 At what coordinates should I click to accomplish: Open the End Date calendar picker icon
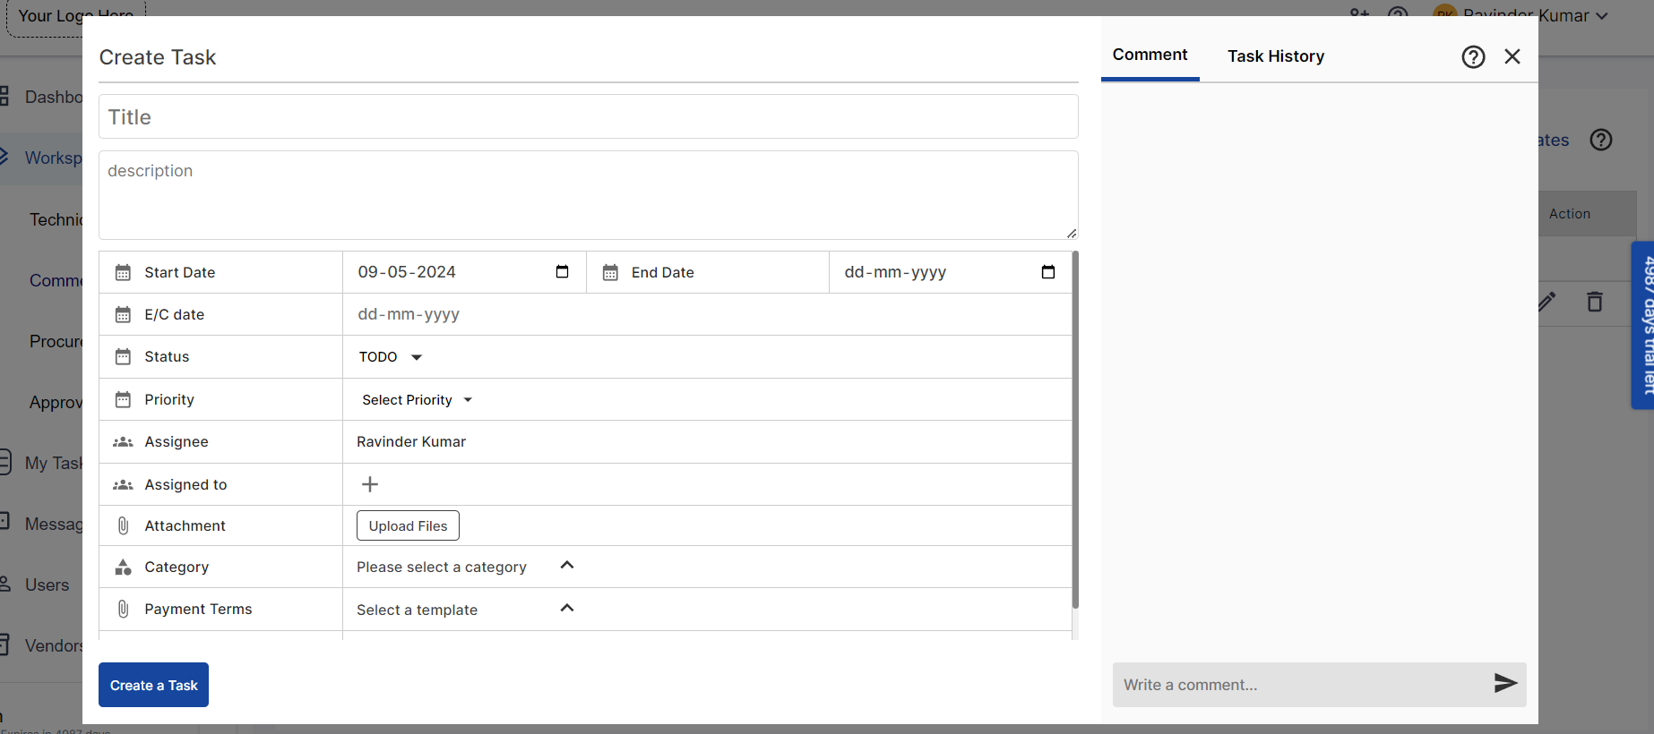[1048, 272]
